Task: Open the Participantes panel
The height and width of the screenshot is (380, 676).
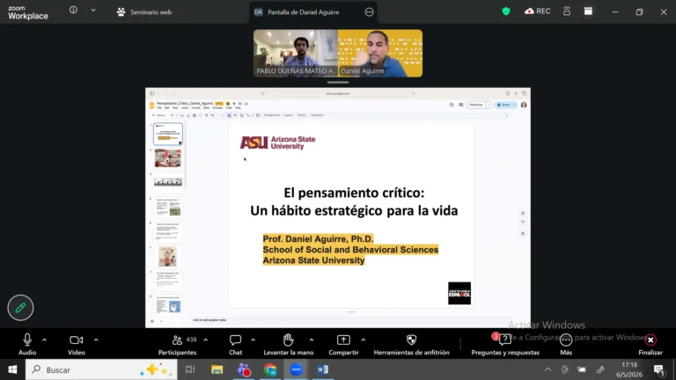Action: coord(177,344)
